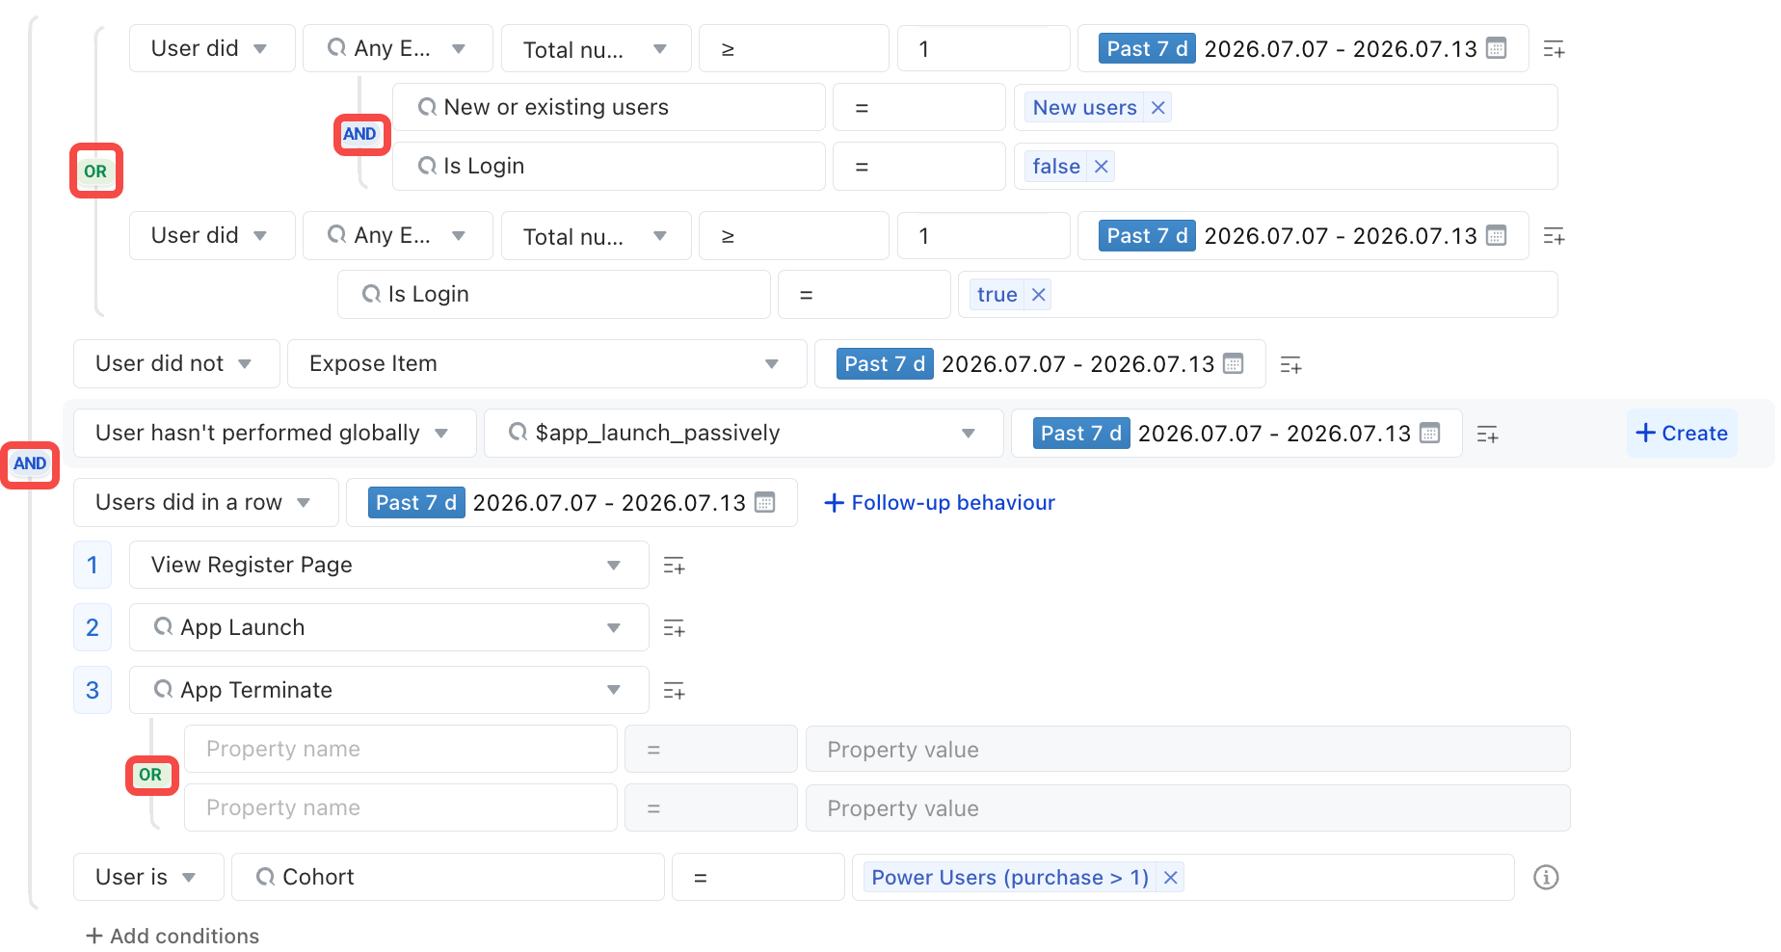Remove the Power Users cohort tag
The height and width of the screenshot is (952, 1781).
coord(1171,878)
